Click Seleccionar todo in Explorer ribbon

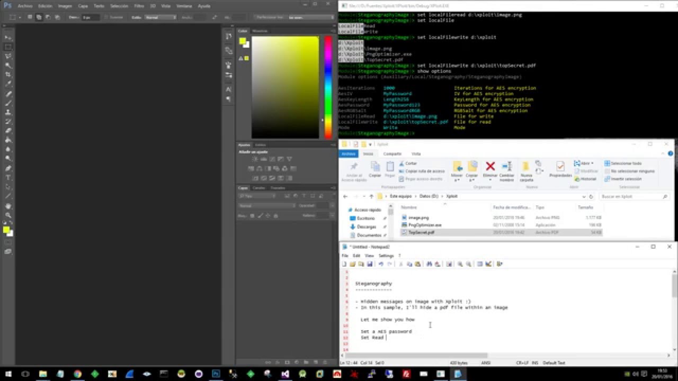click(623, 164)
